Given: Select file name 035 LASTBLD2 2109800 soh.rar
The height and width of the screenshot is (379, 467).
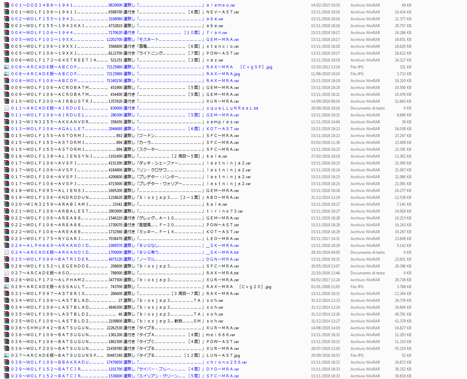Looking at the screenshot, I should 117,321.
